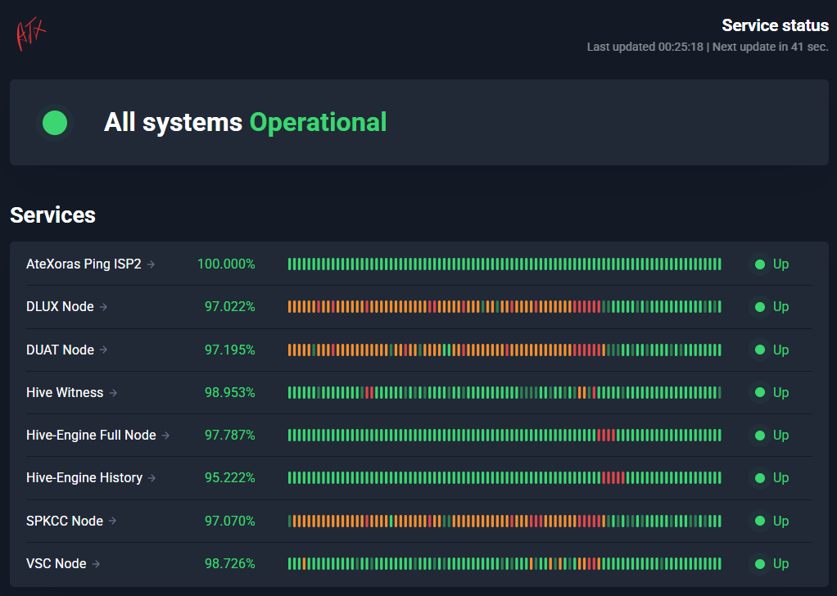Click the arrow icon next to AteXoras Ping ISP2

point(151,264)
